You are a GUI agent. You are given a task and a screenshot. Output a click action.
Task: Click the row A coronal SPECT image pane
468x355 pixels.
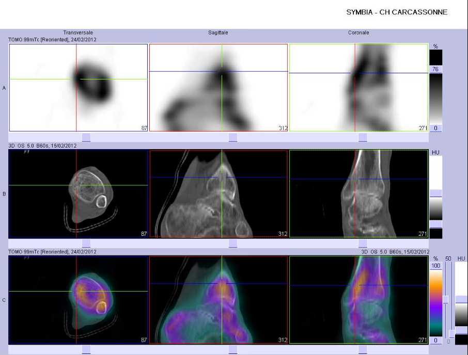359,88
